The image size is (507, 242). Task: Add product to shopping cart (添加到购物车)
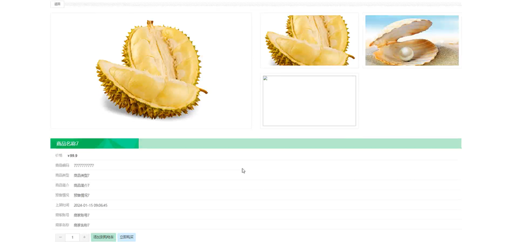(x=104, y=237)
